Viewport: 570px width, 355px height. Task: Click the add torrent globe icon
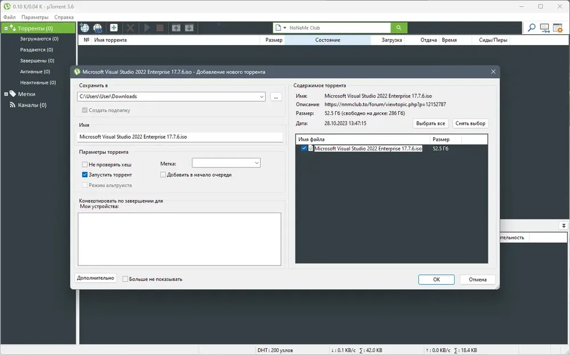(85, 27)
